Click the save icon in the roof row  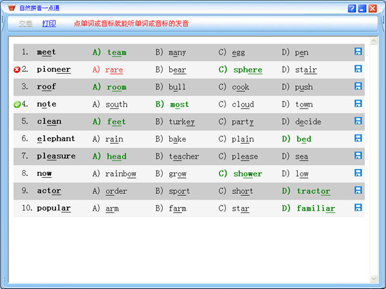[x=358, y=86]
